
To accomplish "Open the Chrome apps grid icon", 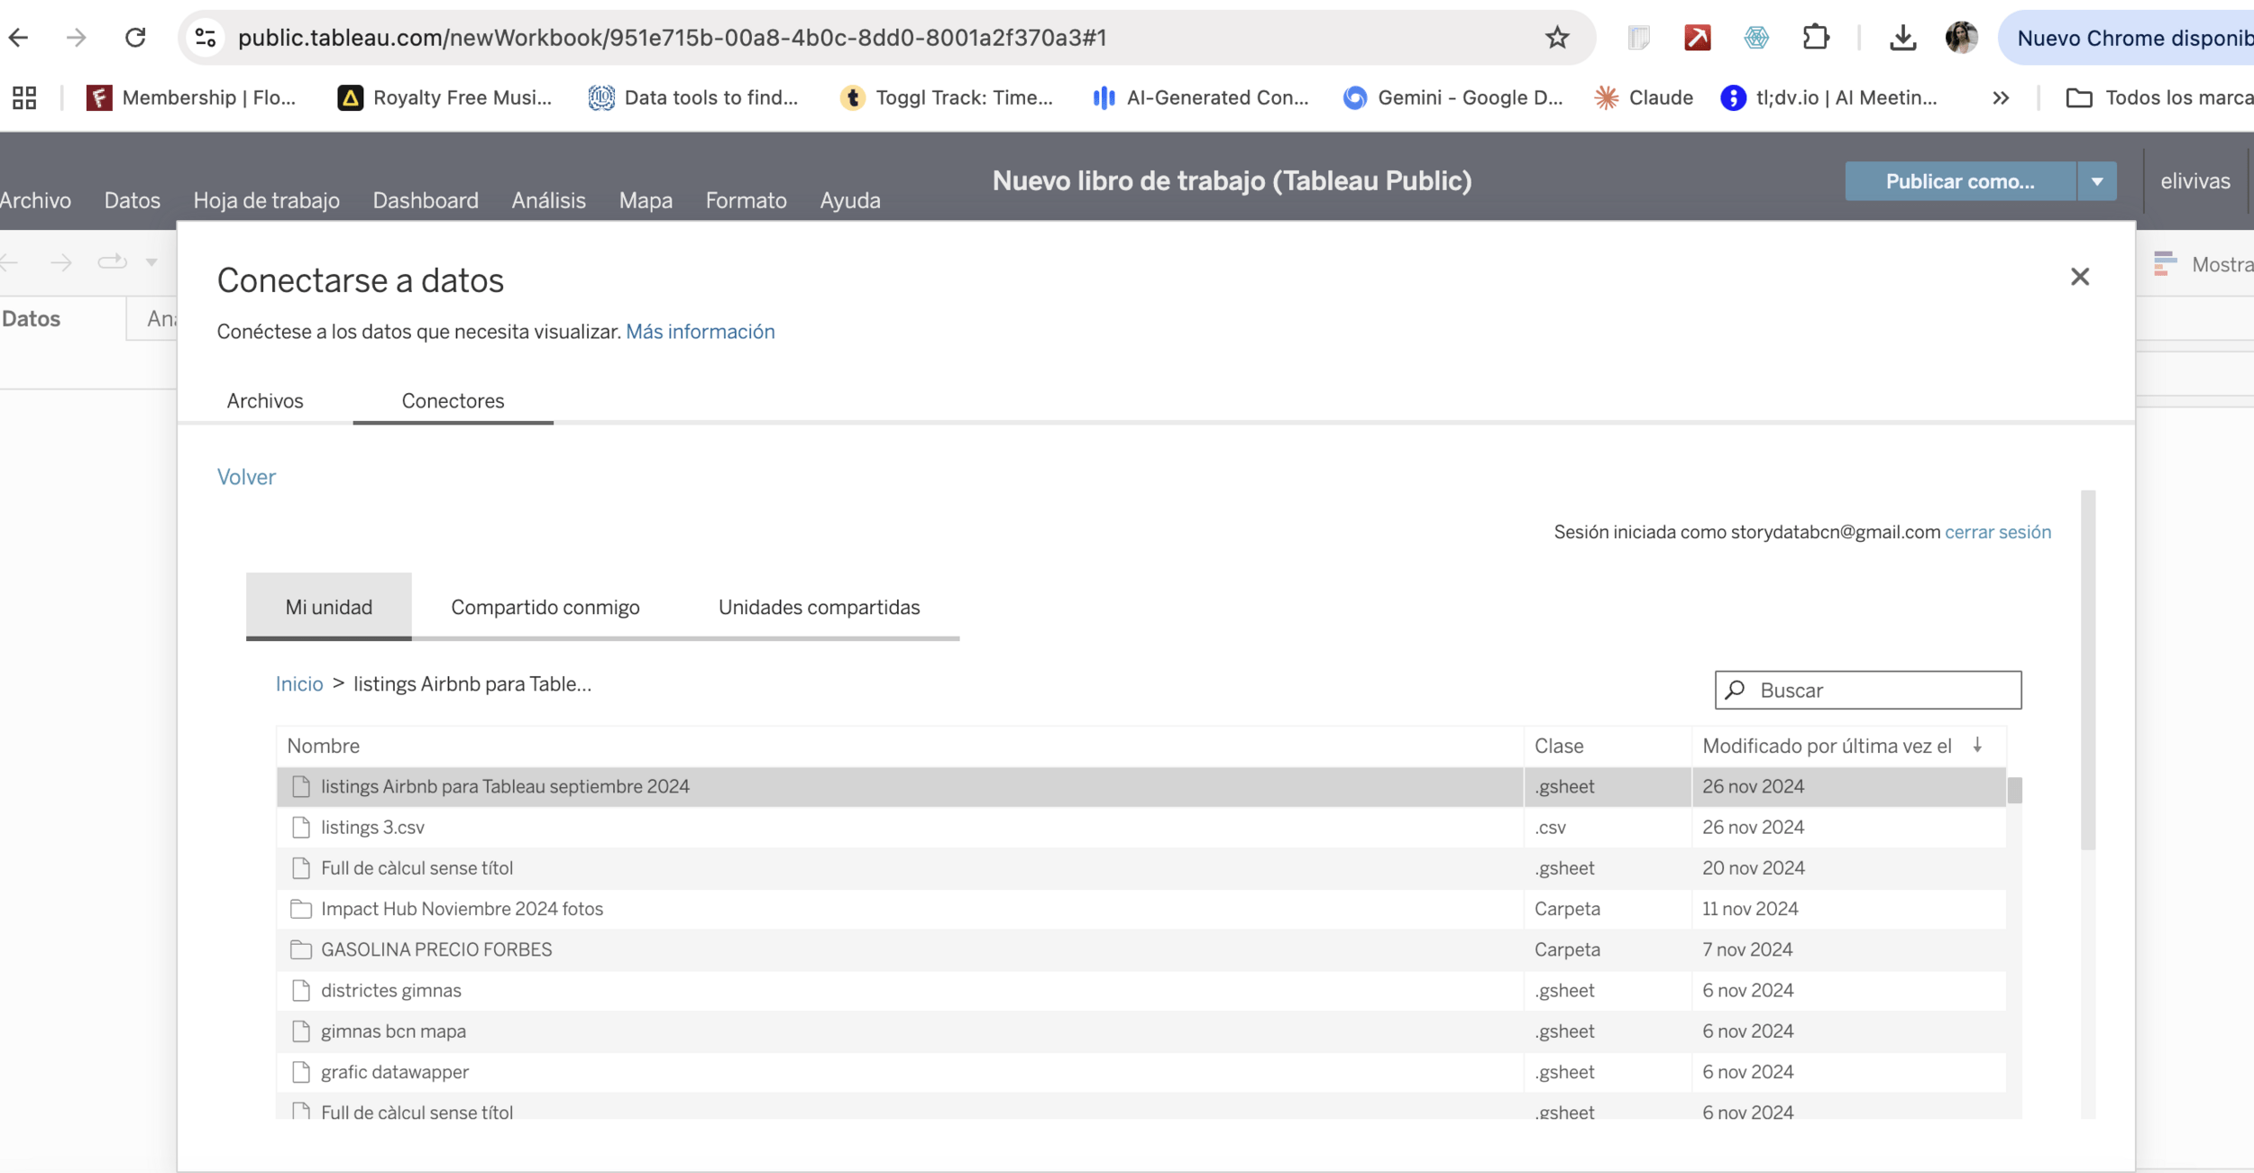I will click(x=24, y=97).
